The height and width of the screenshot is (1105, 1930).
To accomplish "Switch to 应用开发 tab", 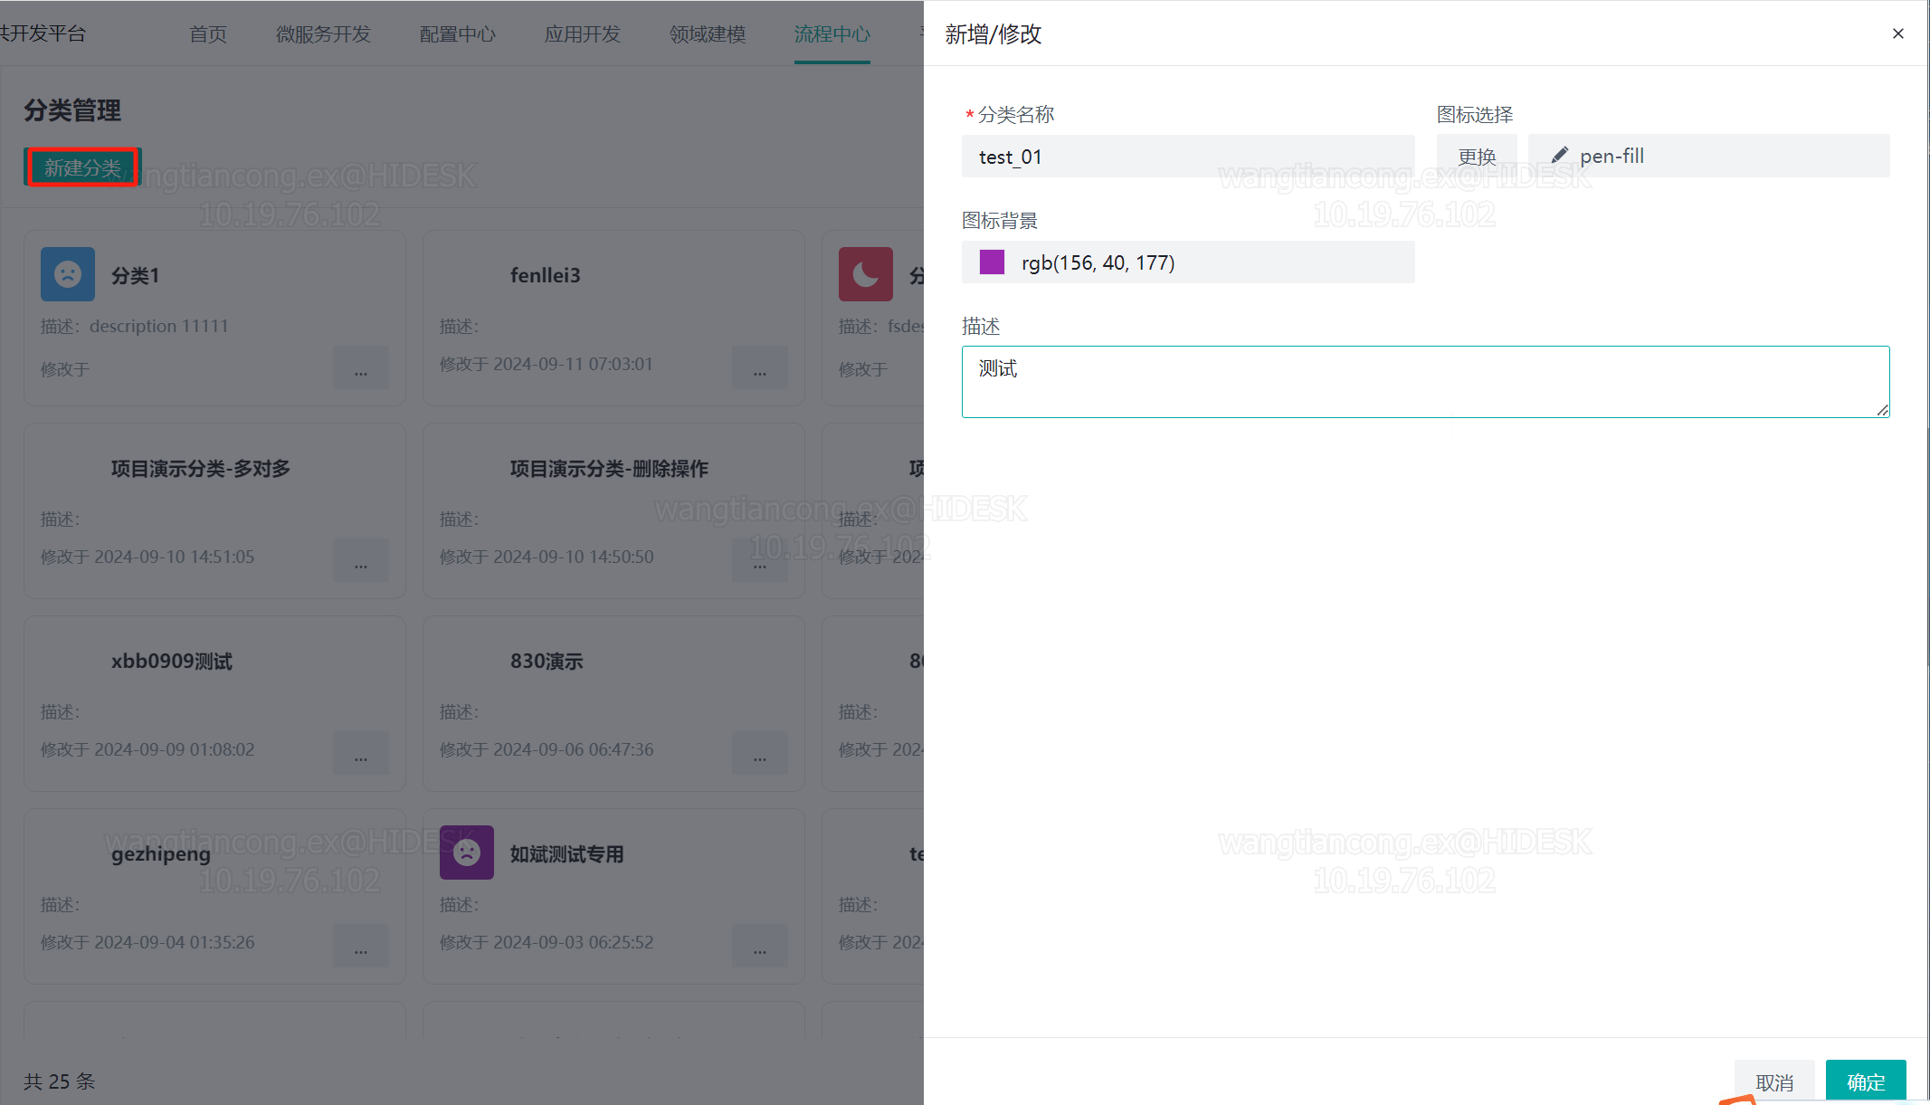I will pyautogui.click(x=583, y=34).
